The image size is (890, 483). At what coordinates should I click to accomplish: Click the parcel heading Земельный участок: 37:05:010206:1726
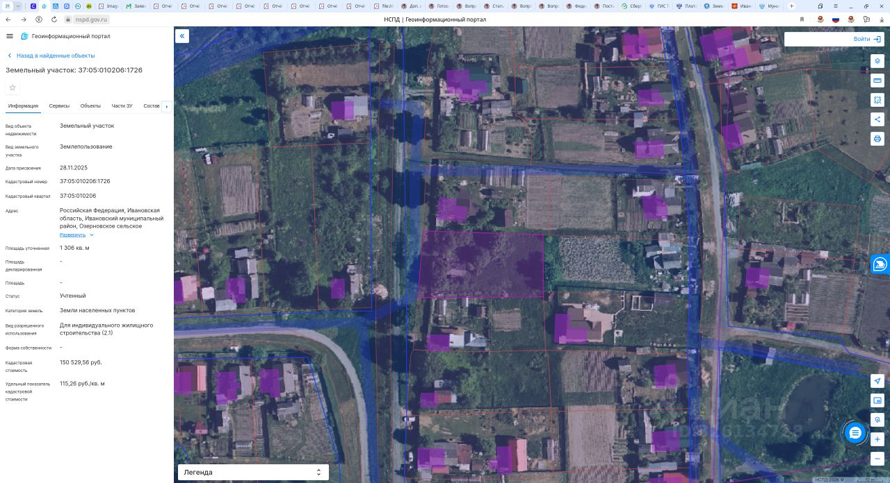[74, 70]
